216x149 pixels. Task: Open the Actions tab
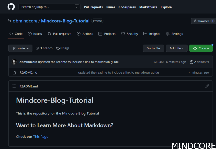pyautogui.click(x=85, y=34)
